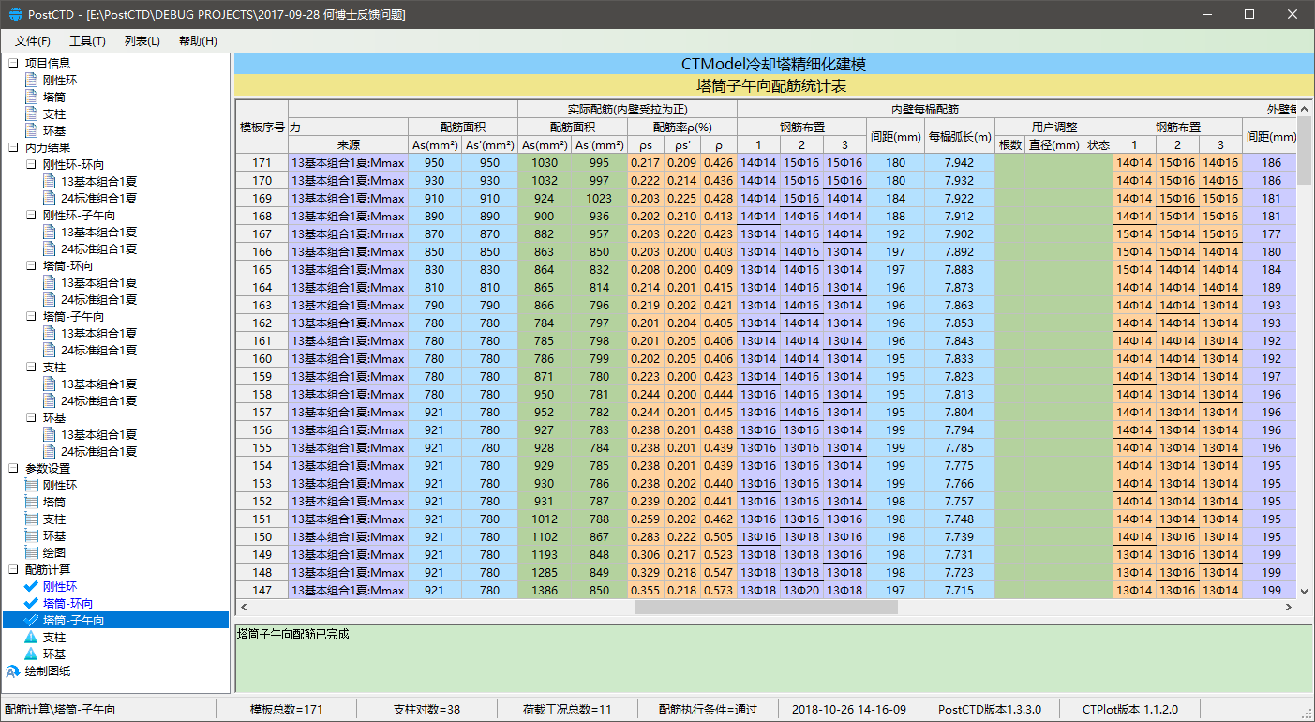
Task: Open the 文件(F) menu
Action: (33, 41)
